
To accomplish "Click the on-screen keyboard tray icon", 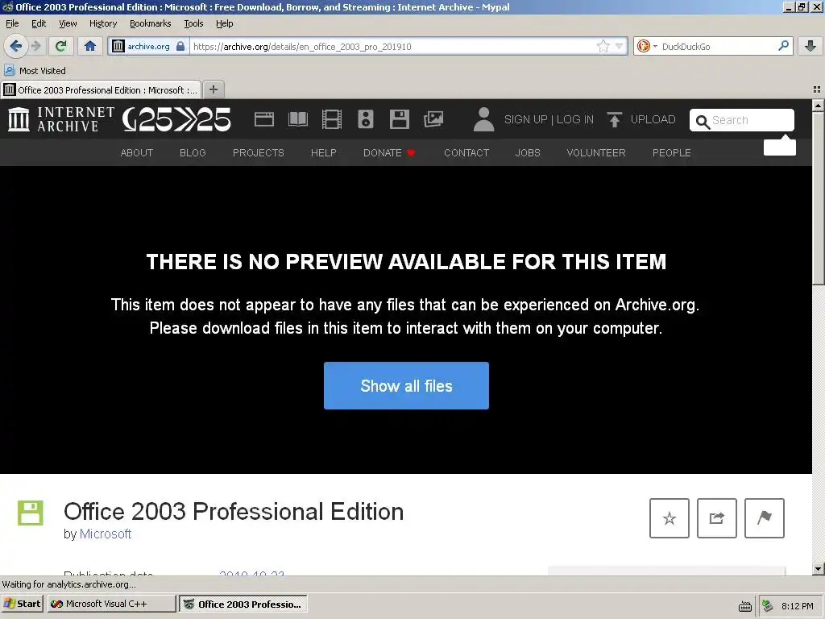I will [745, 606].
